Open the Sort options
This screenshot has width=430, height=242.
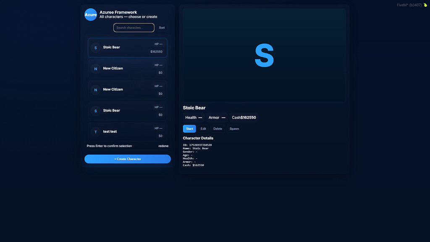[162, 28]
